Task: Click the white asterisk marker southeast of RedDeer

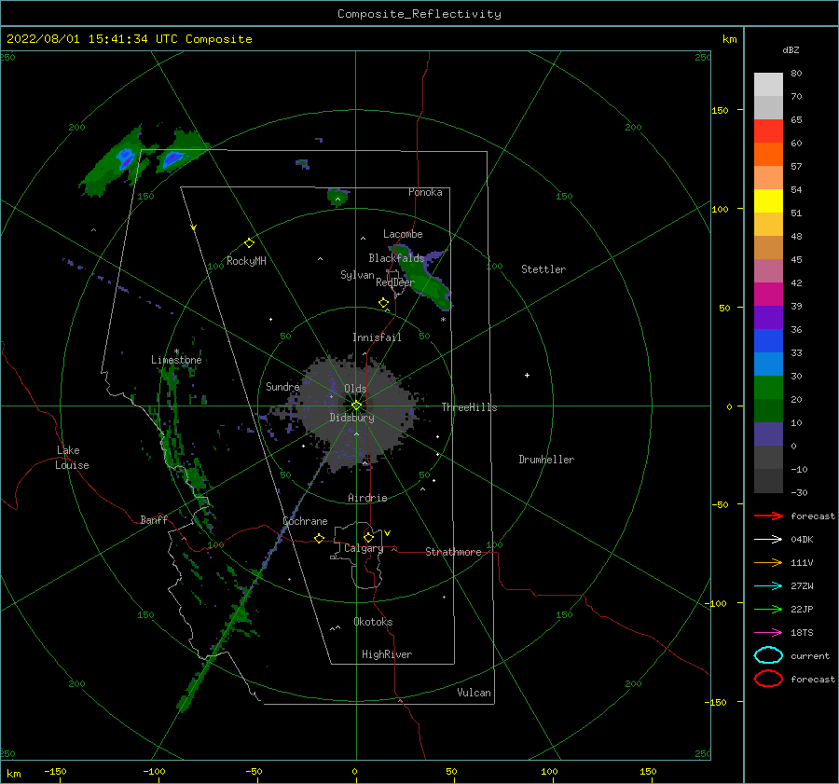Action: click(x=443, y=320)
